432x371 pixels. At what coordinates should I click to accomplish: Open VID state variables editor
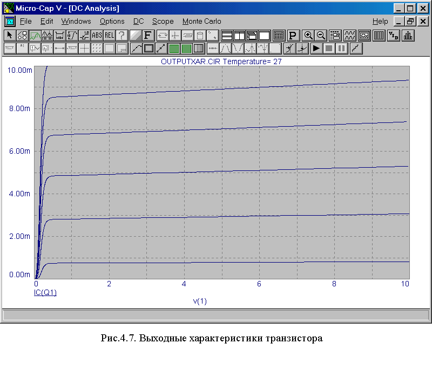pos(394,36)
